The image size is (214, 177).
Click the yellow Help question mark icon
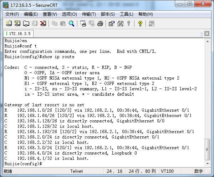(x=140, y=24)
